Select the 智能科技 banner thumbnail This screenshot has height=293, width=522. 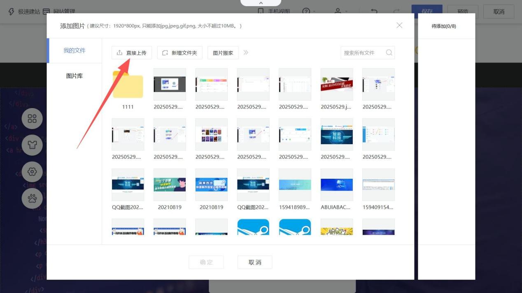point(336,135)
